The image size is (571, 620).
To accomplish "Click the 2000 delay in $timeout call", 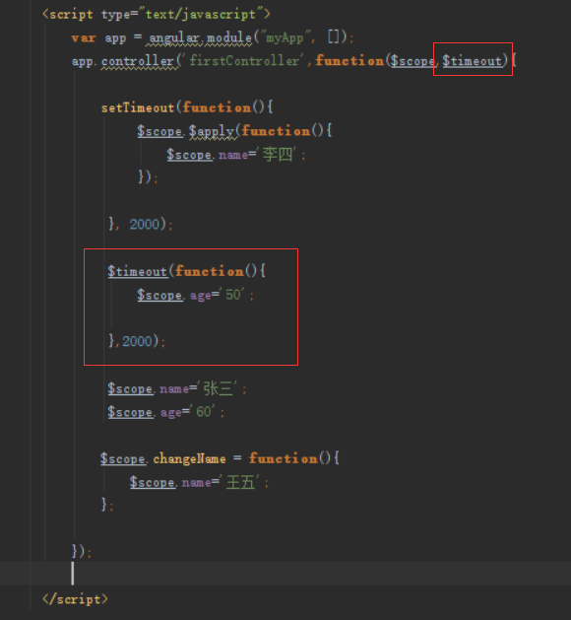I will coord(137,341).
